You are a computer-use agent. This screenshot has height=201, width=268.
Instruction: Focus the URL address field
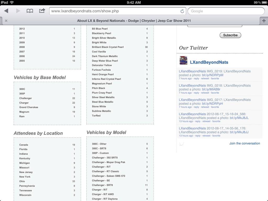point(118,11)
